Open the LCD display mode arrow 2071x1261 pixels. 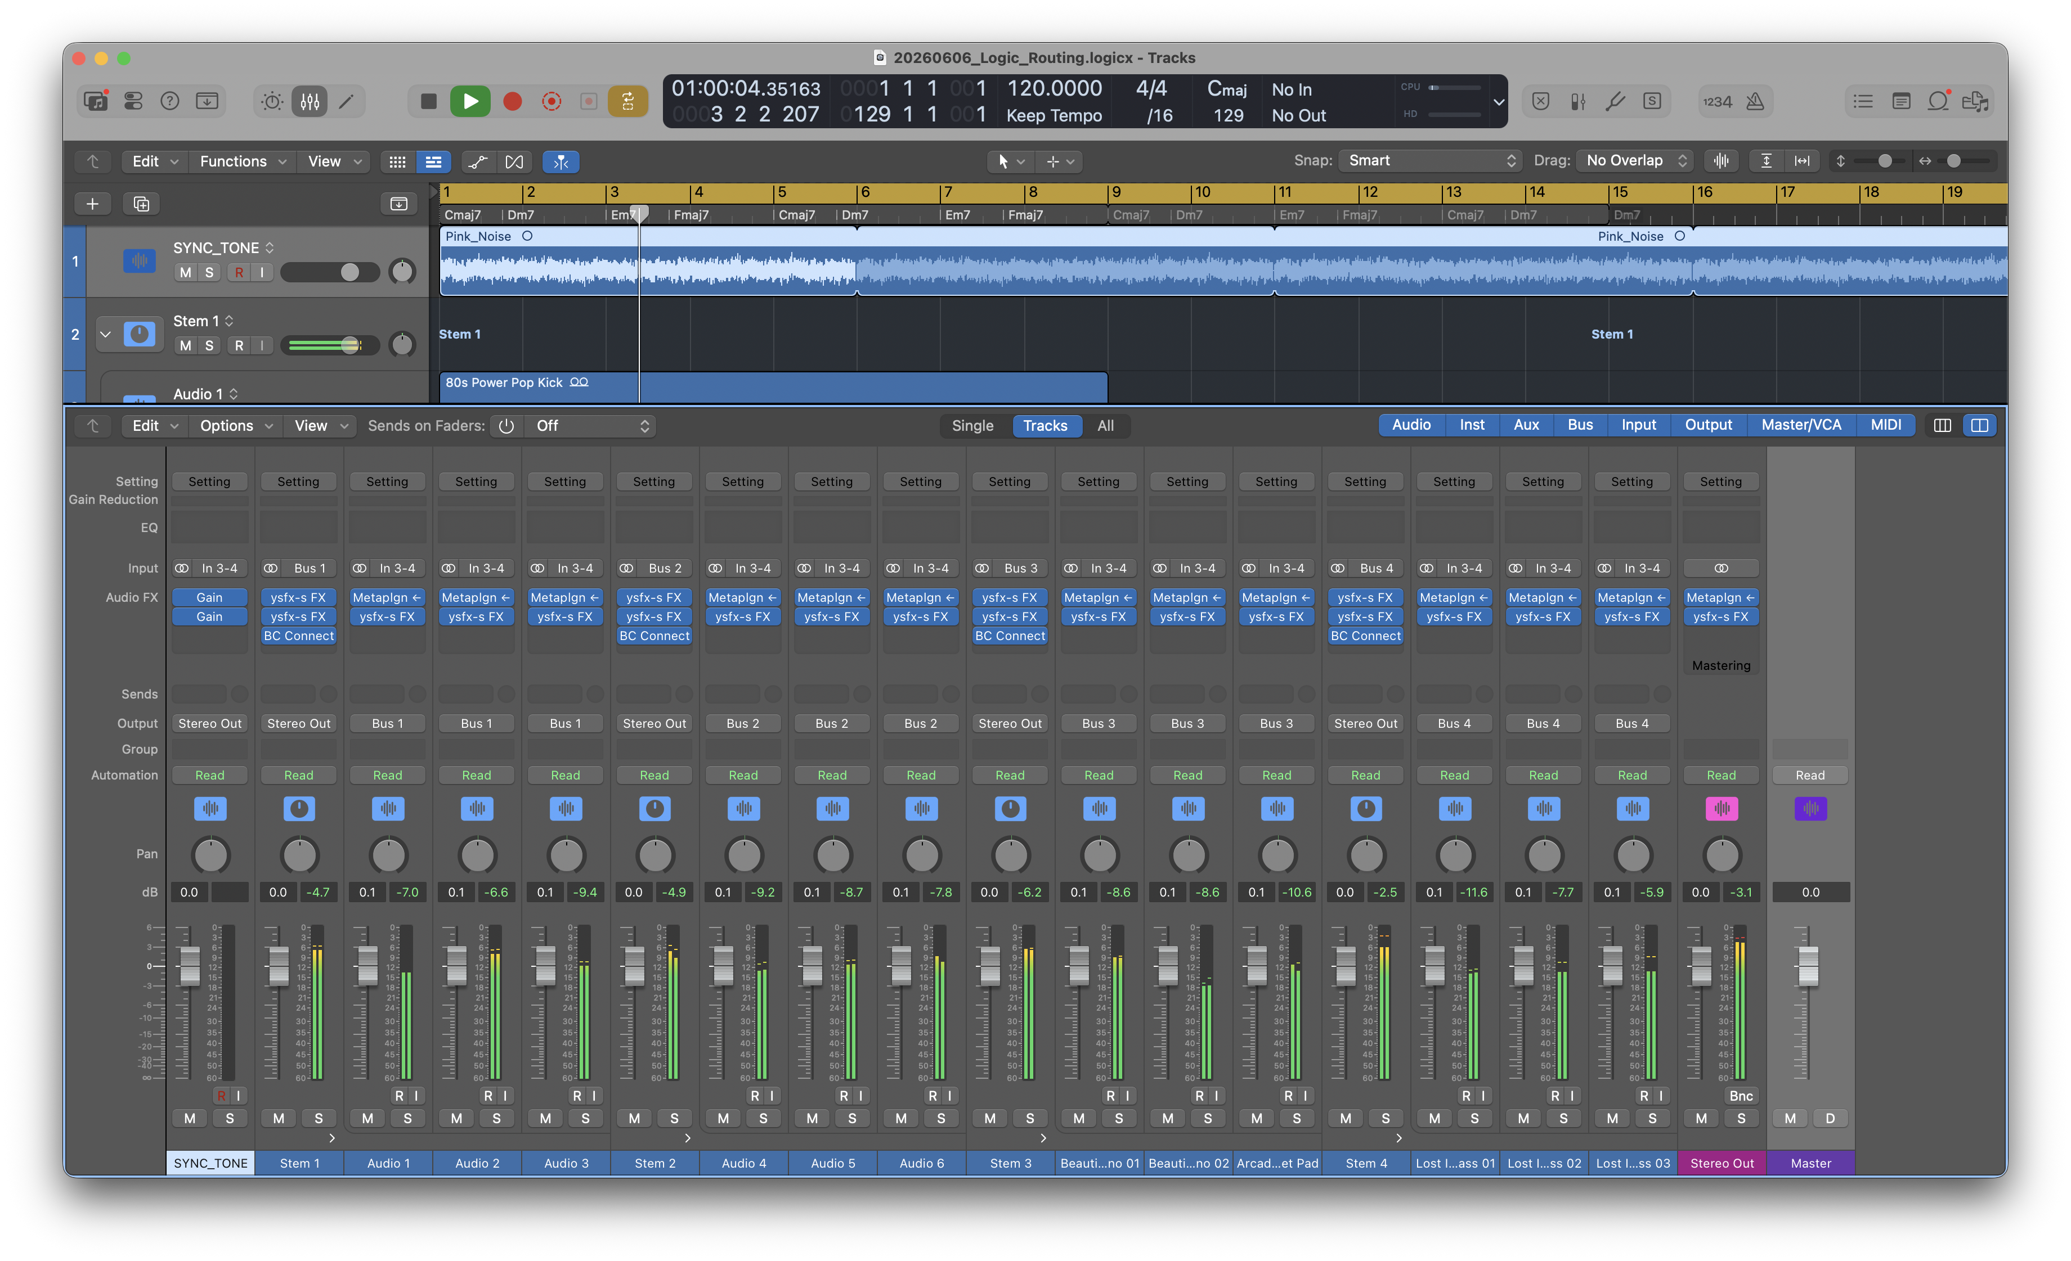1498,102
